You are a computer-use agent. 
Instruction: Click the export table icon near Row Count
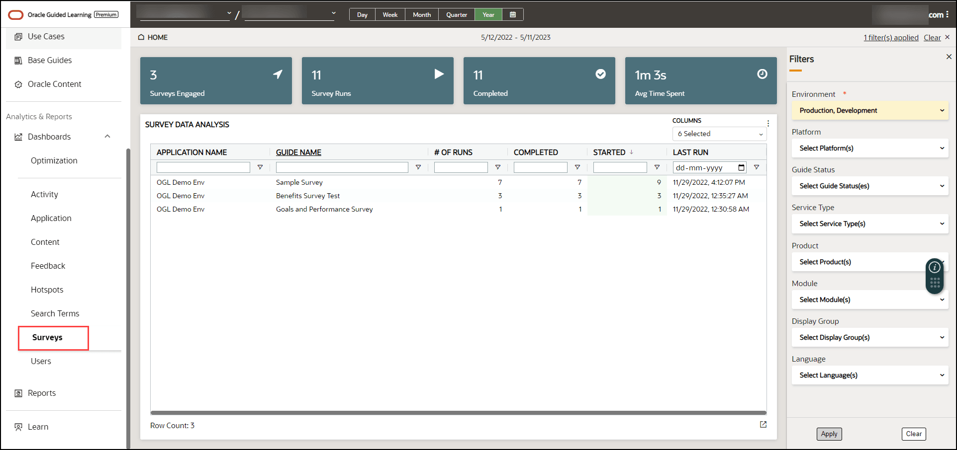763,425
